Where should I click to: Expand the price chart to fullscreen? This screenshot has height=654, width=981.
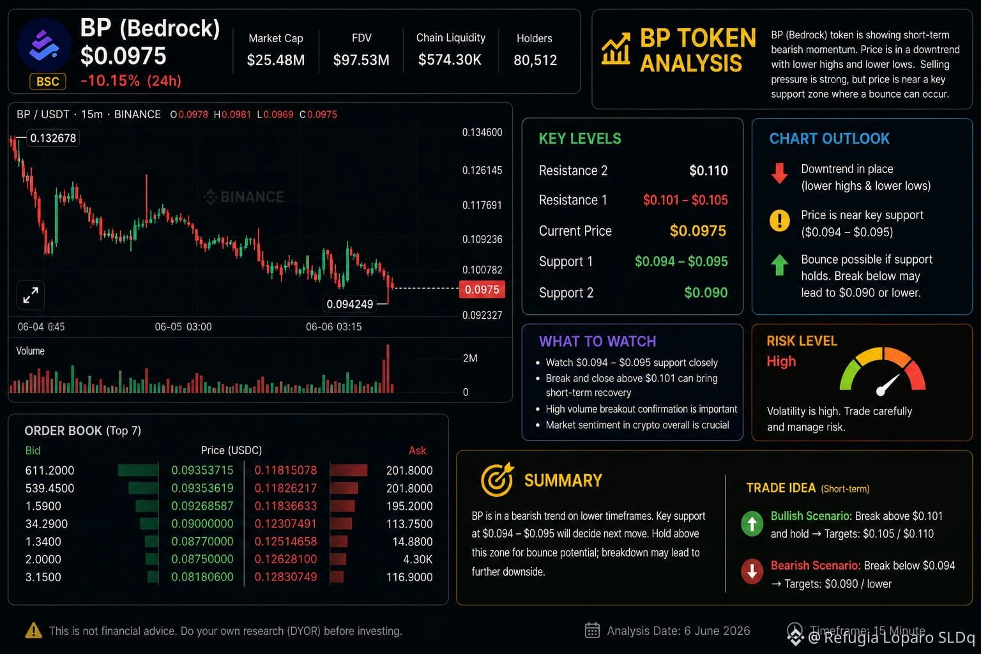point(31,295)
